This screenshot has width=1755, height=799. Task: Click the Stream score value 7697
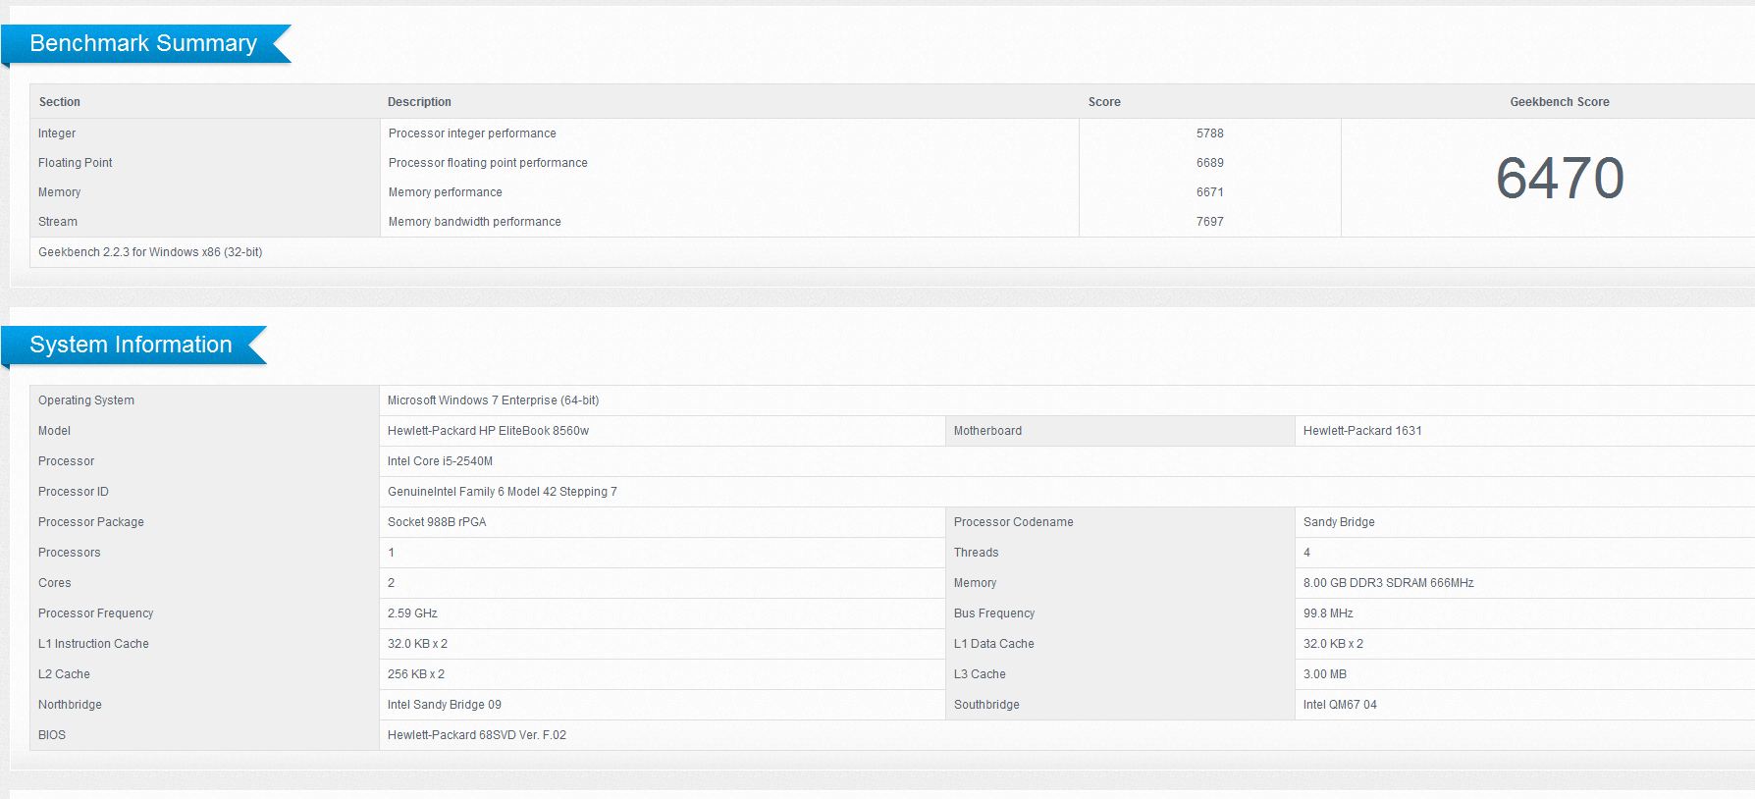(x=1209, y=222)
